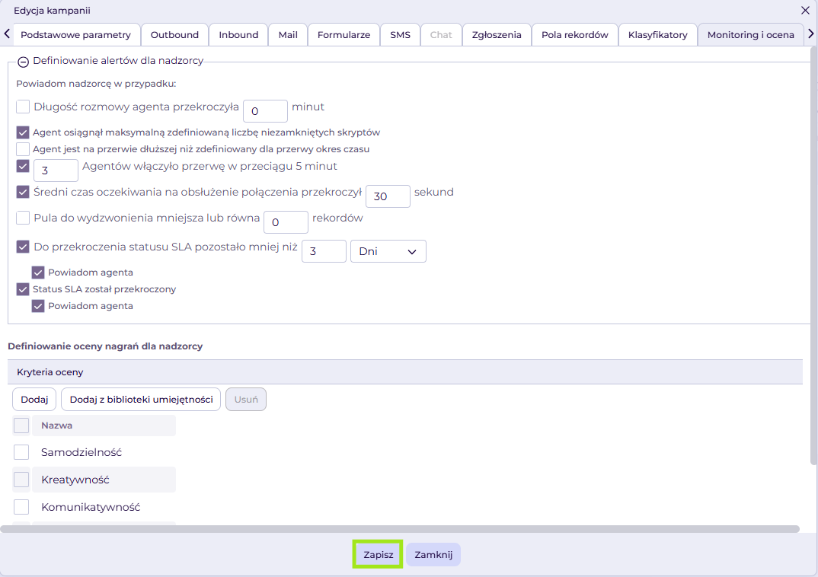Click the Zamknij button
This screenshot has width=818, height=577.
pyautogui.click(x=433, y=555)
